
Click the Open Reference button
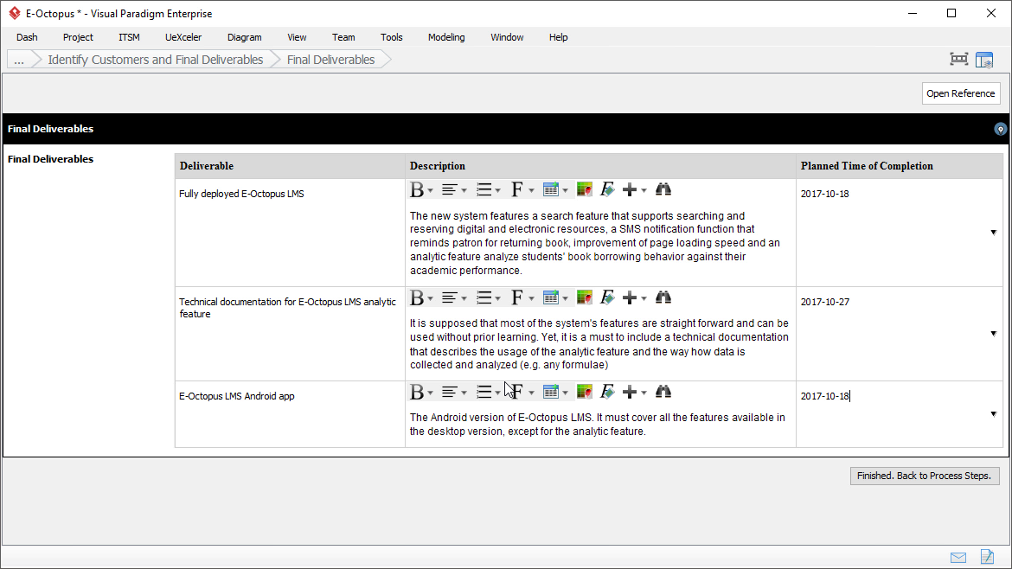coord(961,93)
